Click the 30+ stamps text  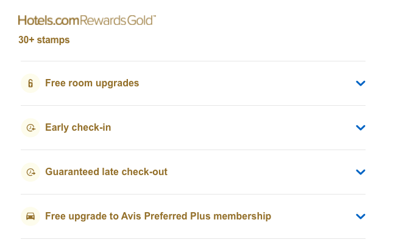click(x=44, y=41)
